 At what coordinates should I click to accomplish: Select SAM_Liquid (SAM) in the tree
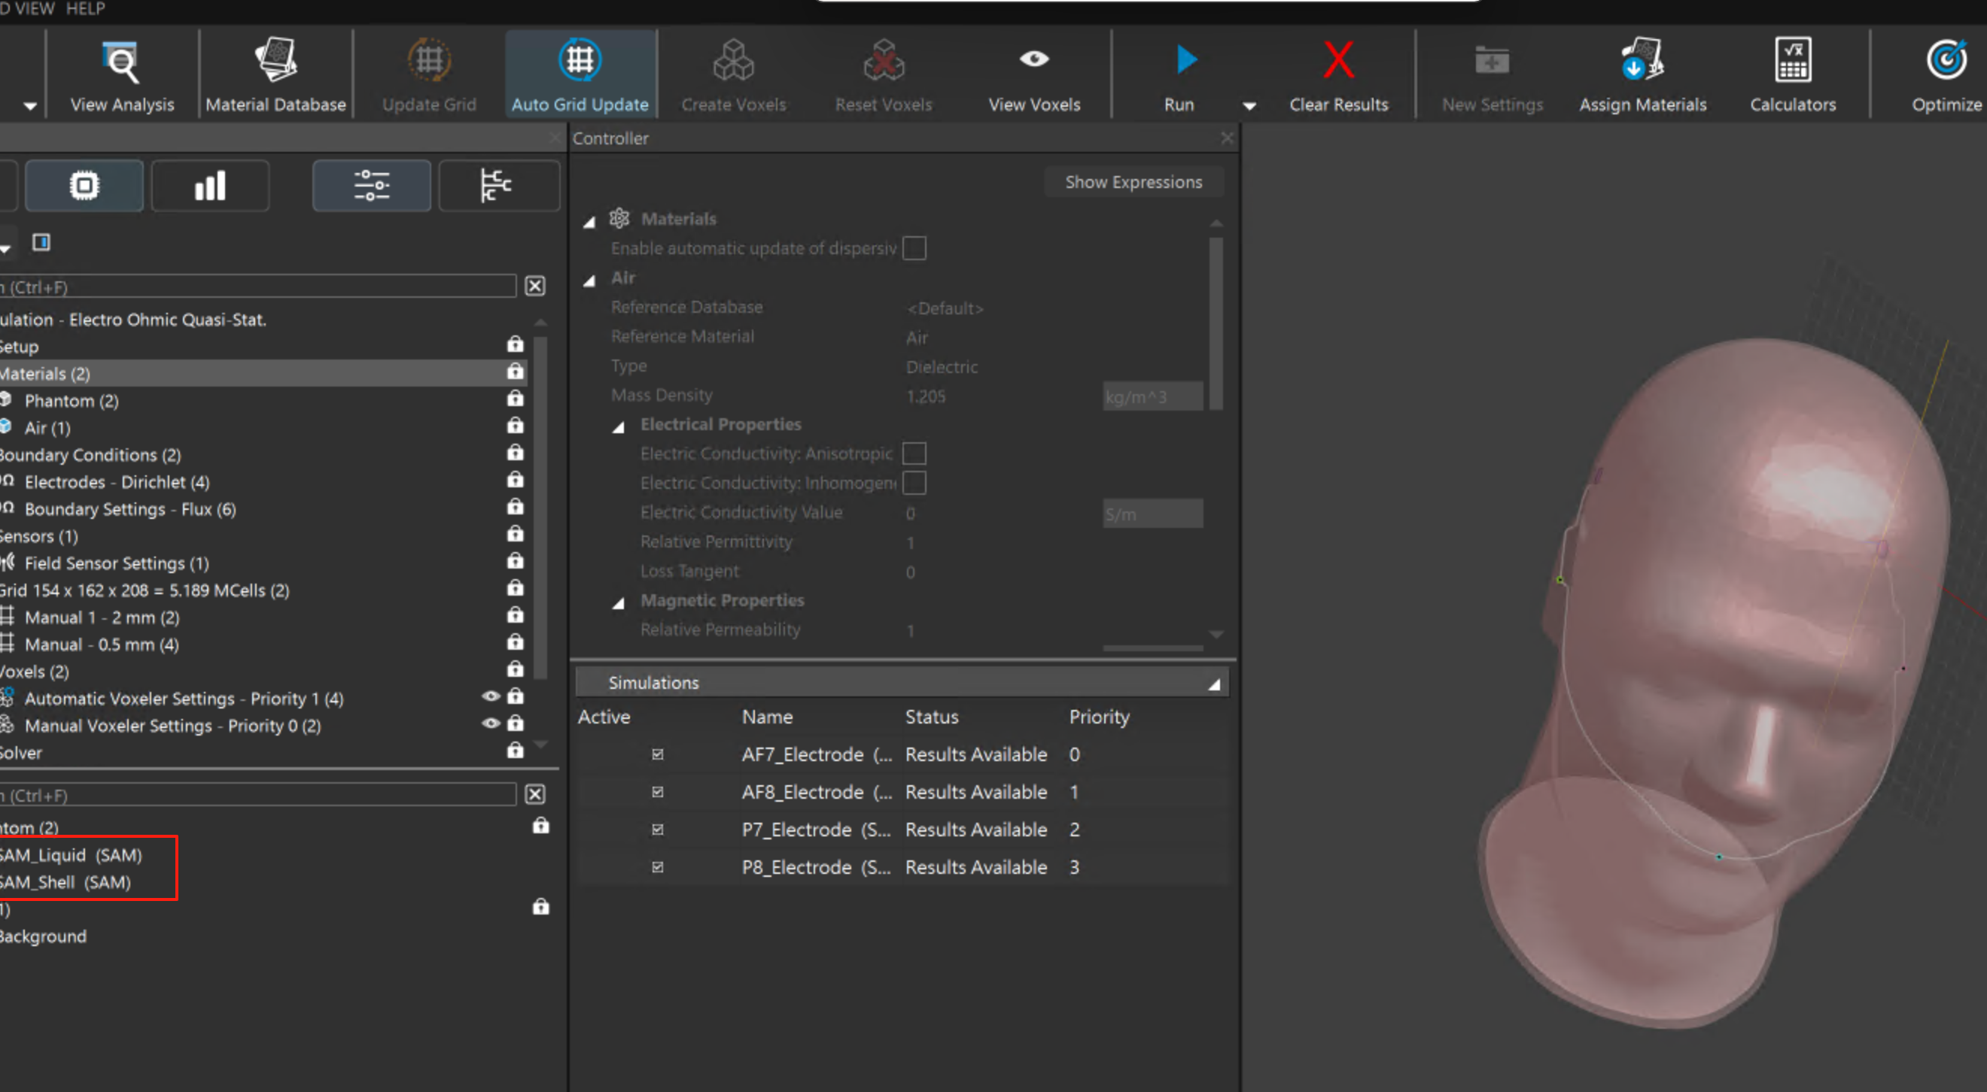pos(71,855)
